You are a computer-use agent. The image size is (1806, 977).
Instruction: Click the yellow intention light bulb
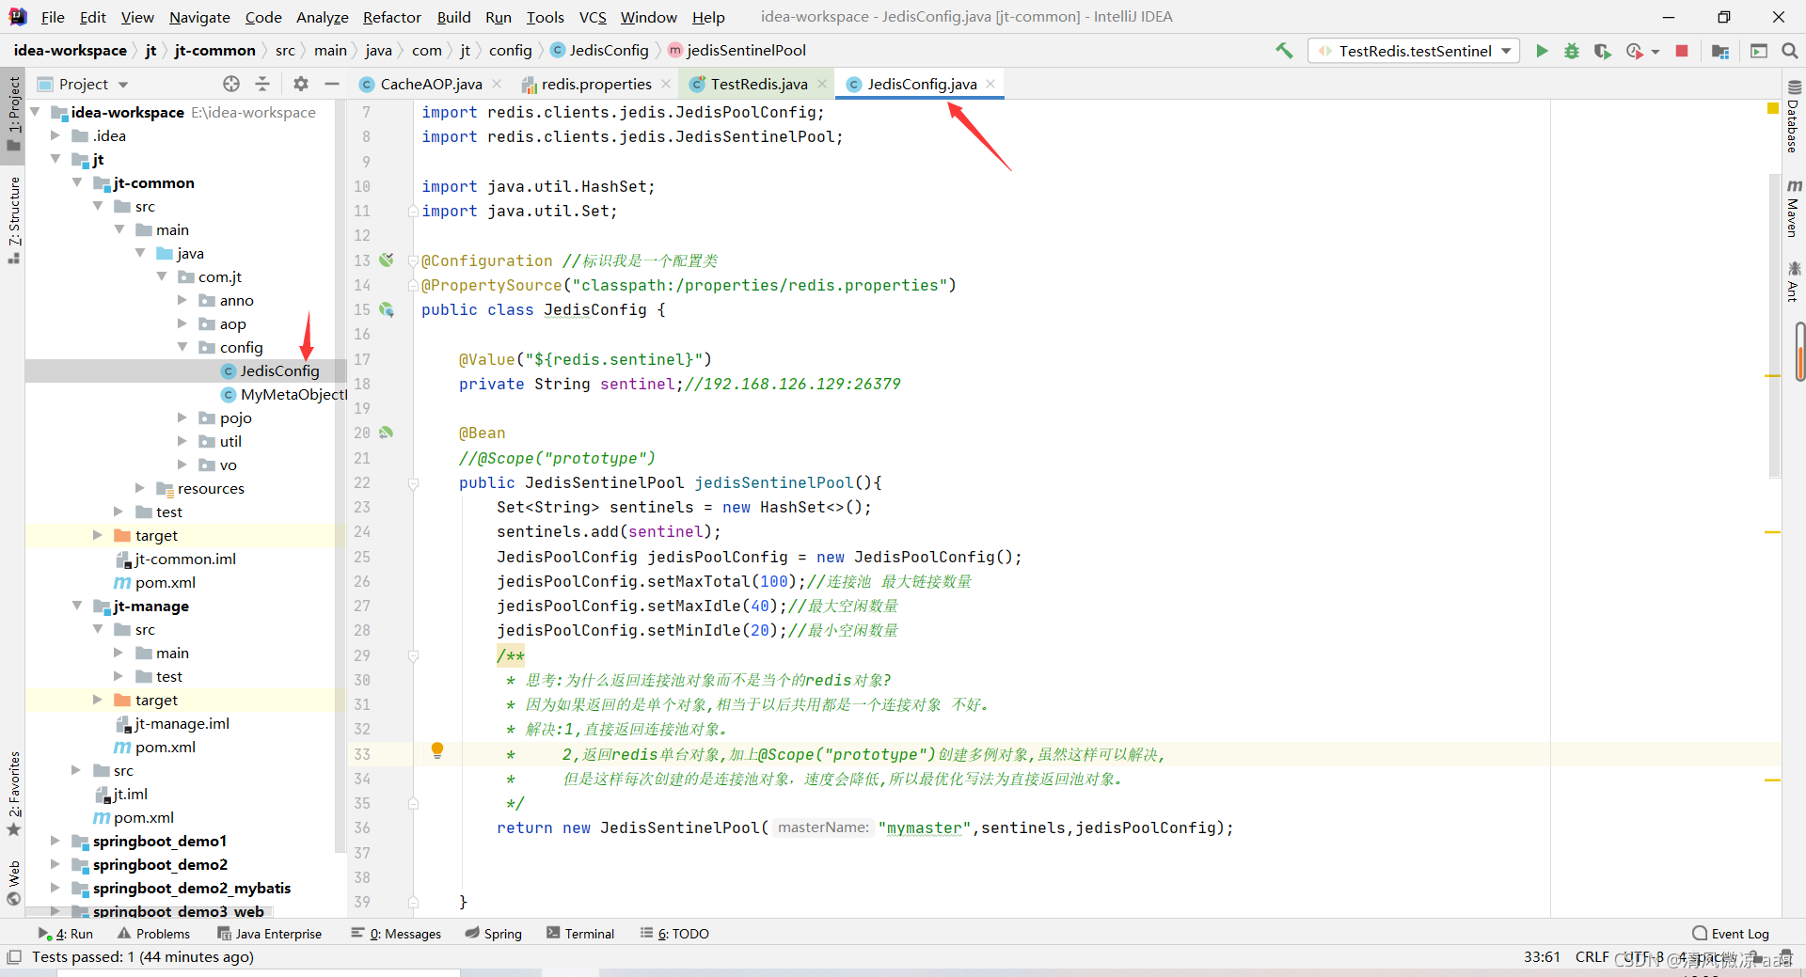[x=437, y=750]
